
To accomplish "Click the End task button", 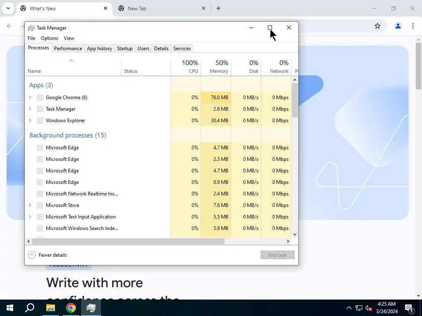I will point(277,255).
